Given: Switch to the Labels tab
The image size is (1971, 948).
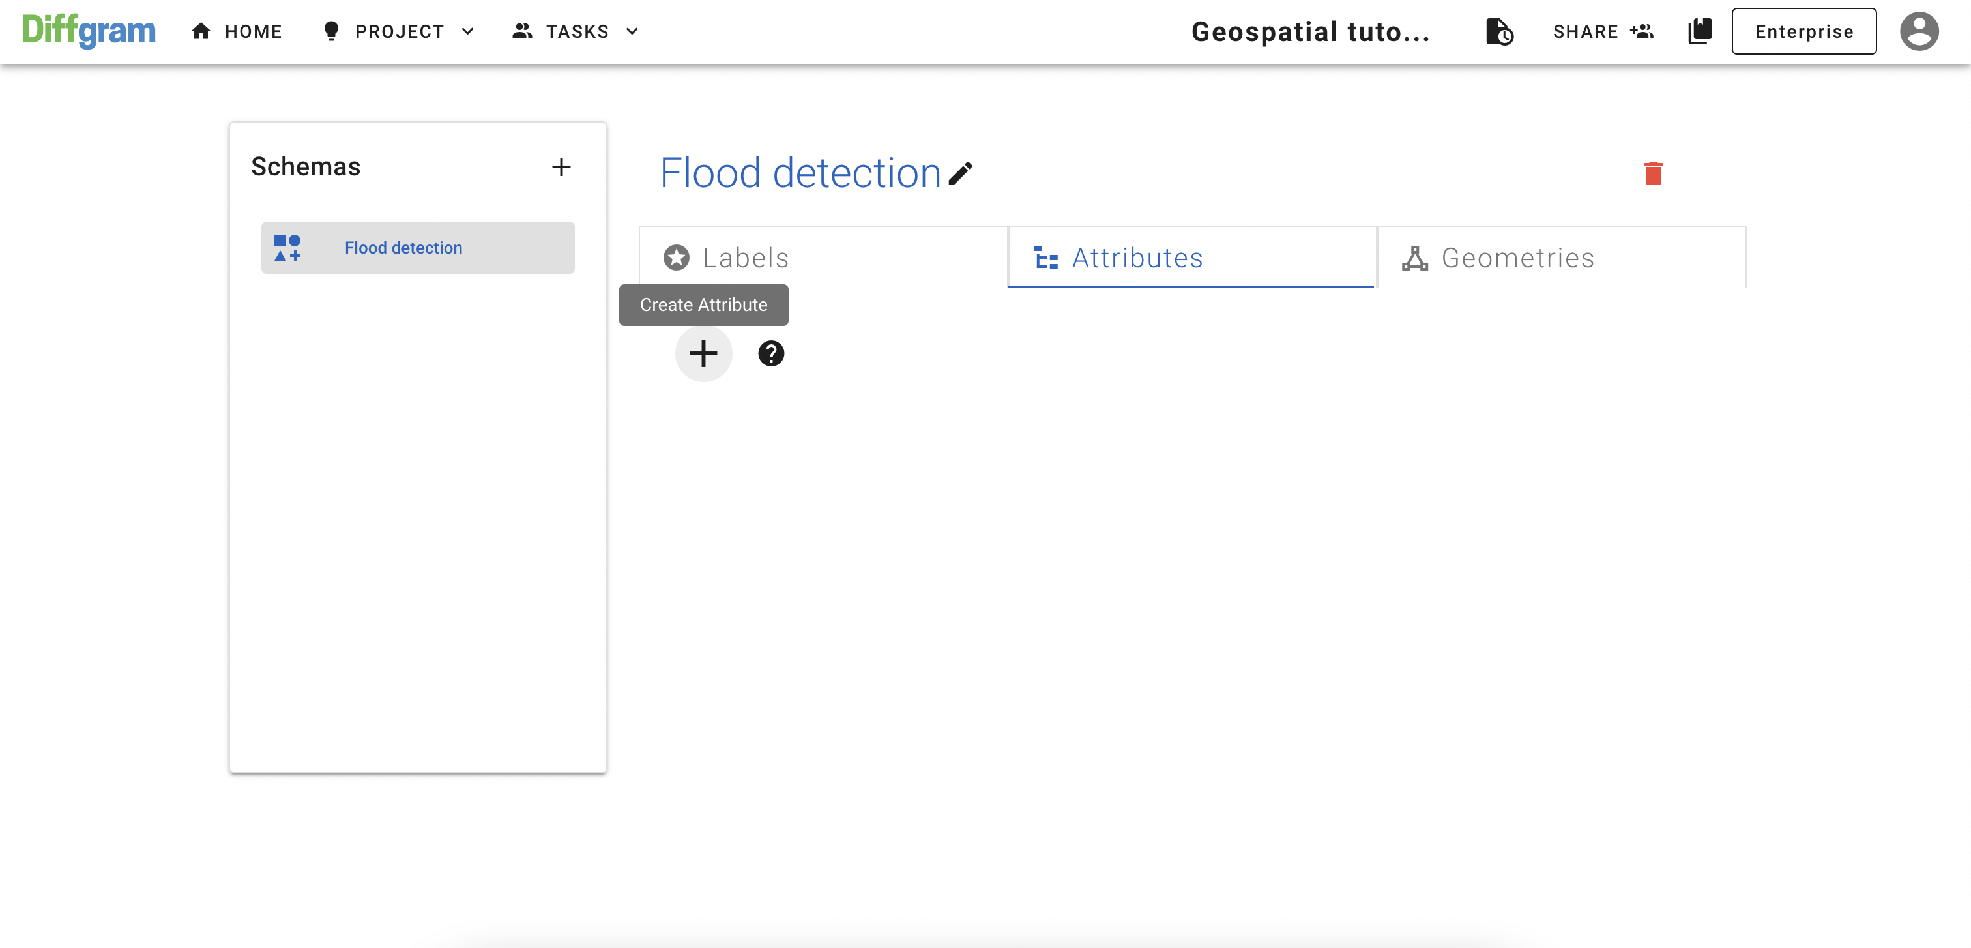Looking at the screenshot, I should (823, 258).
